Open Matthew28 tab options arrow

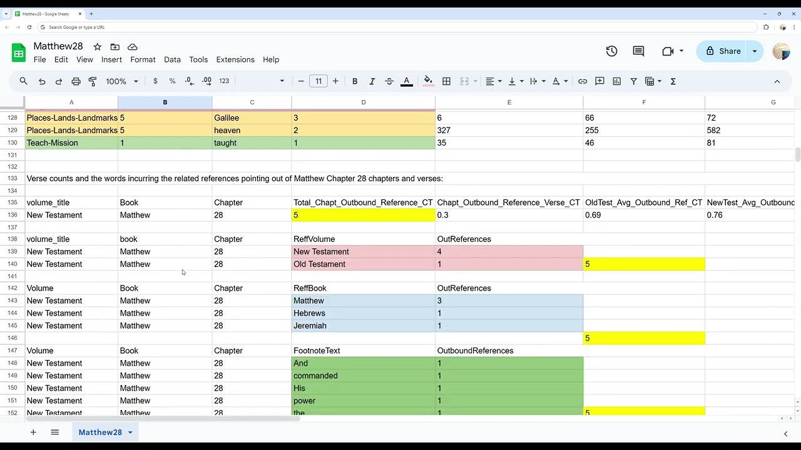tap(130, 432)
